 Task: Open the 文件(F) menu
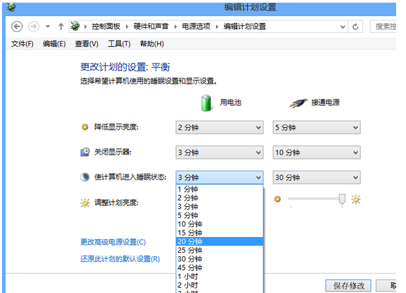point(22,43)
